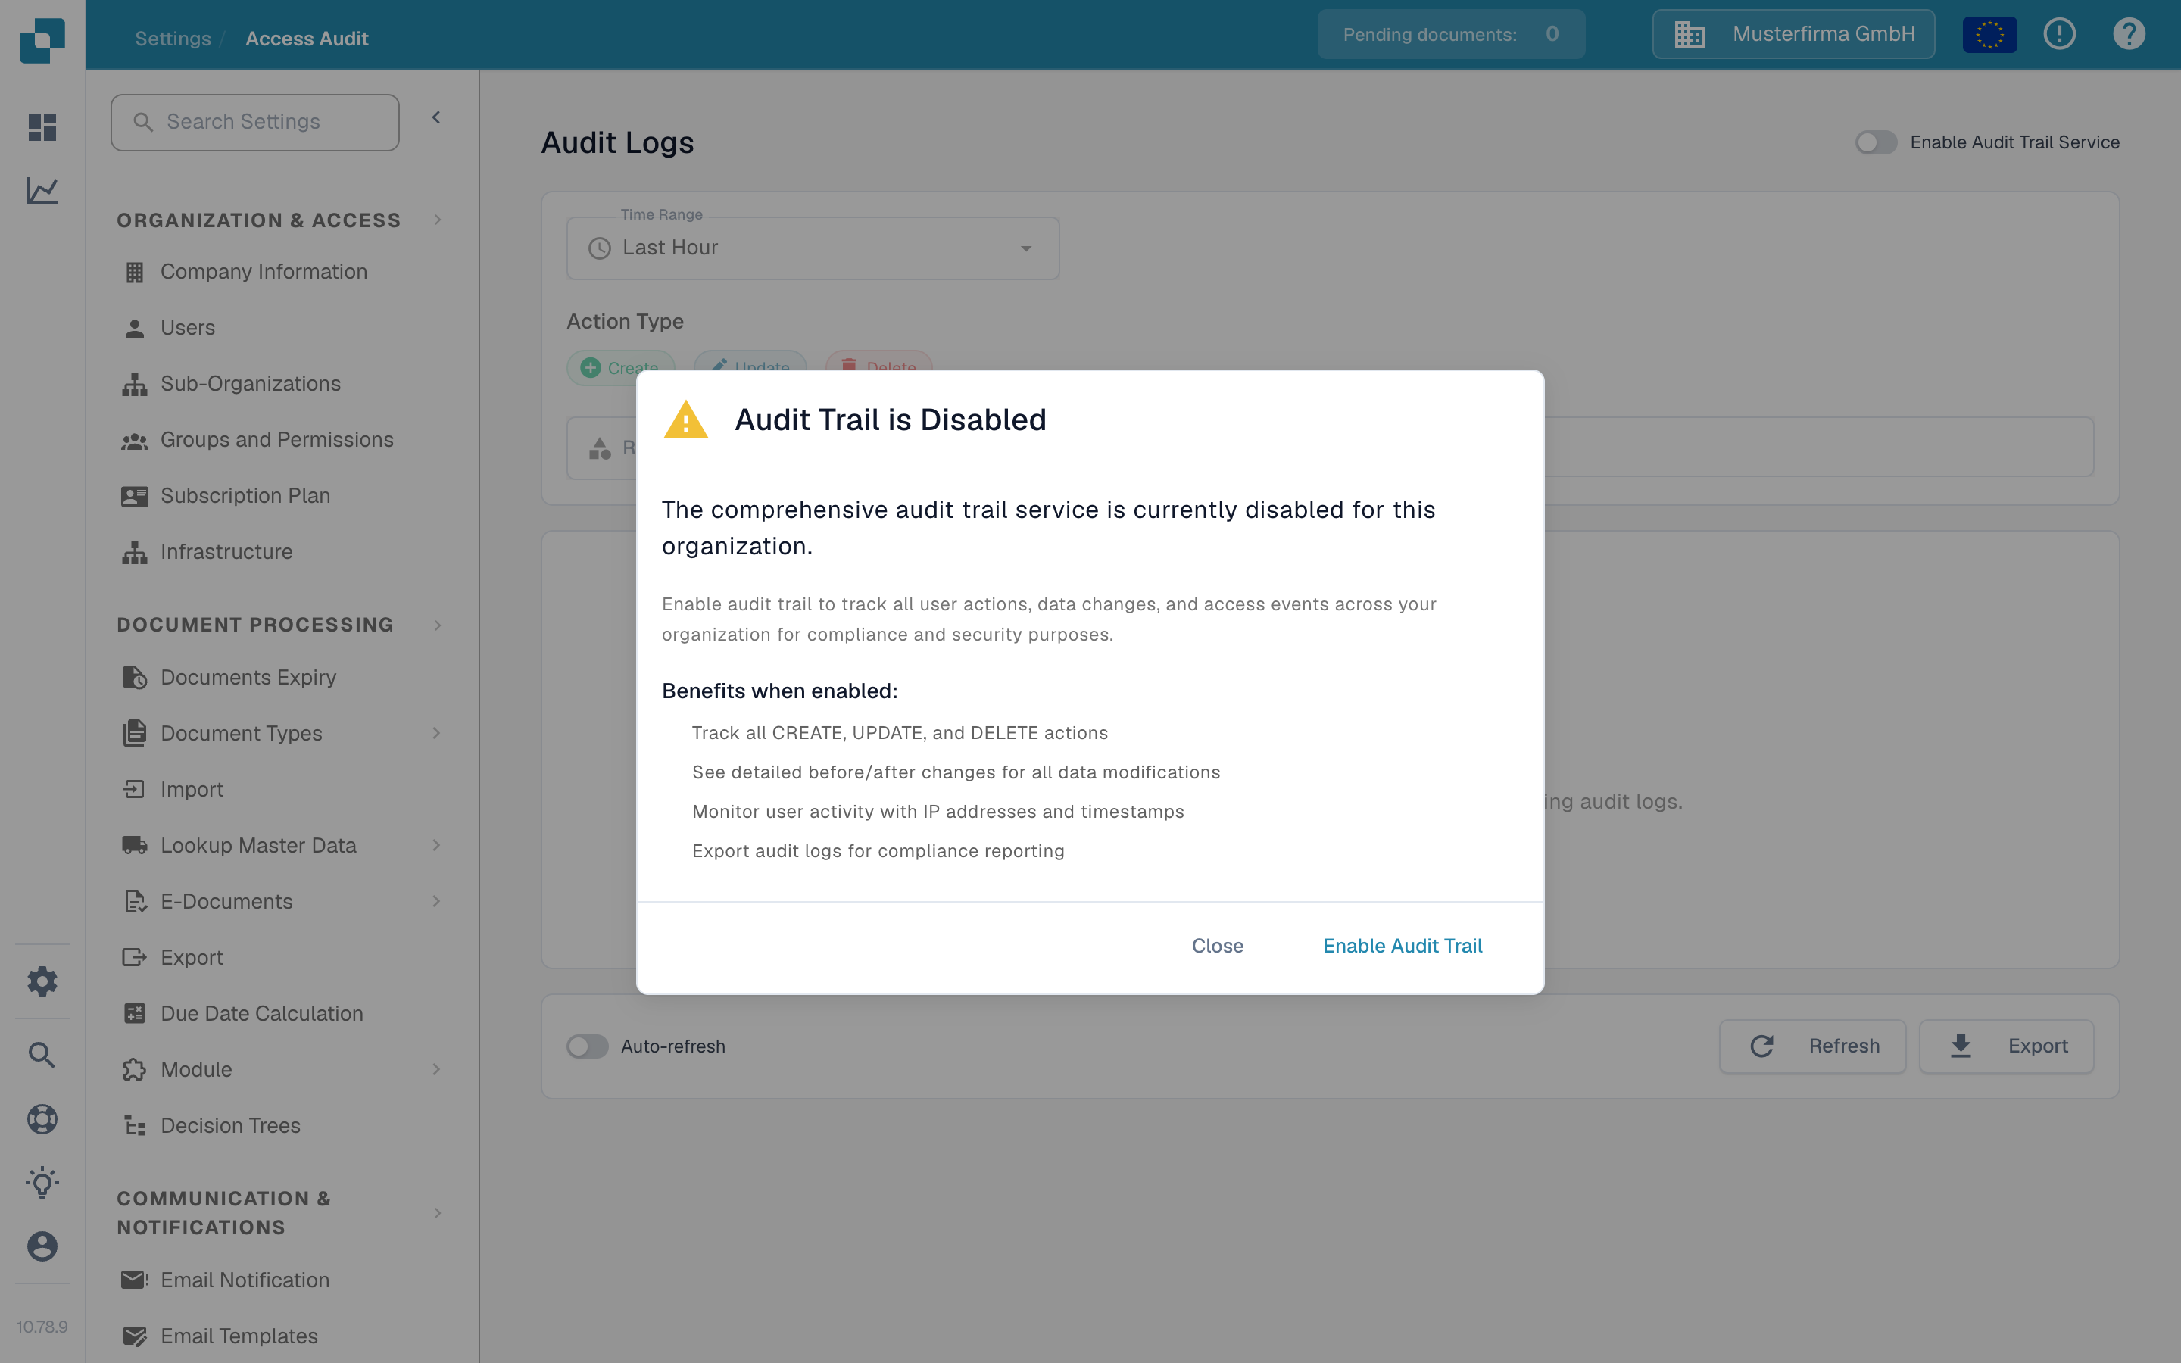Expand the Module submenu arrow
The height and width of the screenshot is (1363, 2181).
[x=436, y=1070]
